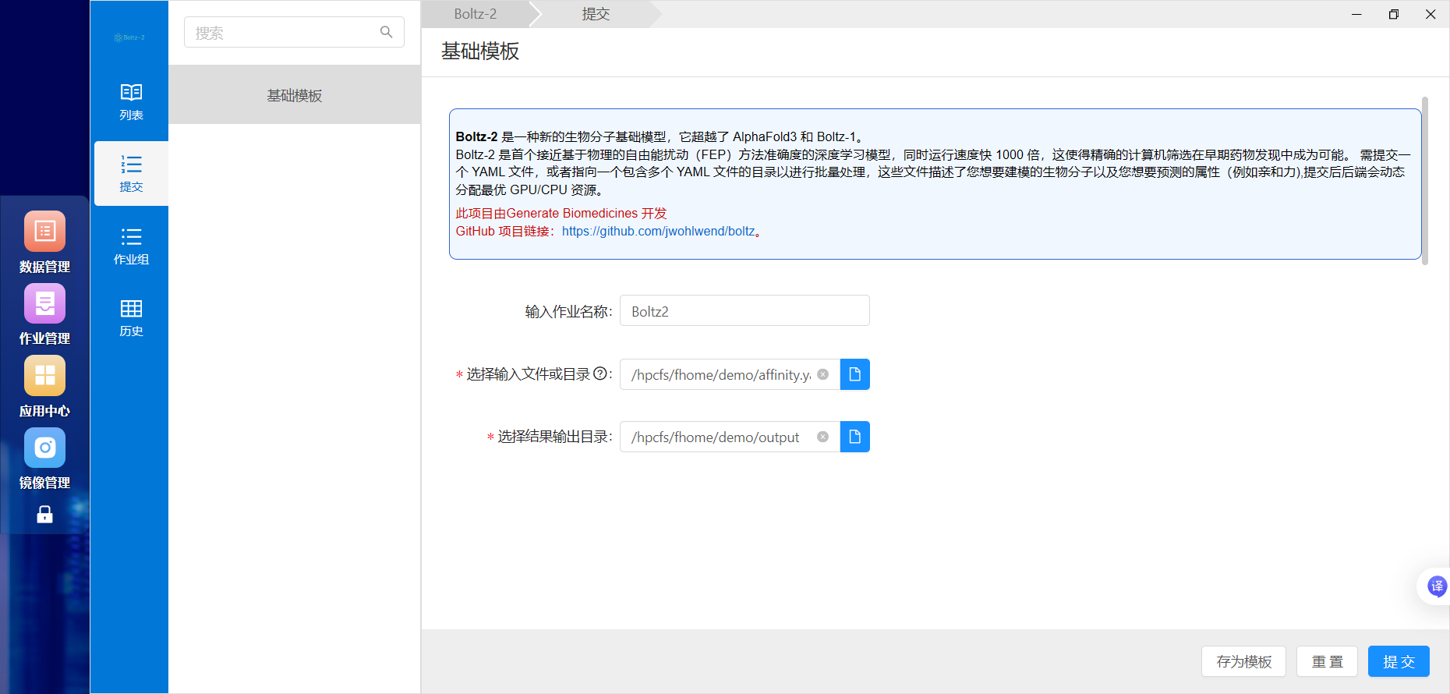Click the vertical scrollbar of the form panel
The height and width of the screenshot is (694, 1450).
pyautogui.click(x=1425, y=181)
